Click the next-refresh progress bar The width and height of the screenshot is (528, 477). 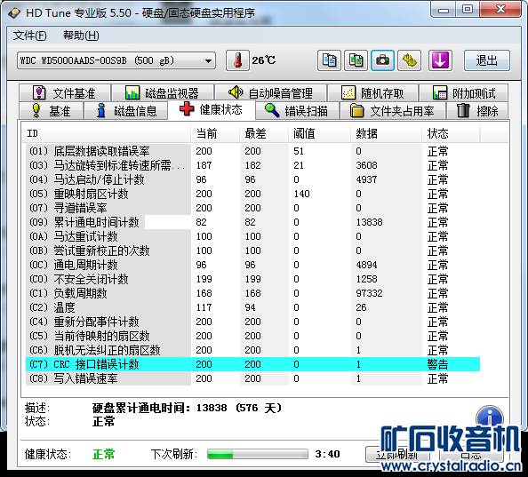click(258, 454)
